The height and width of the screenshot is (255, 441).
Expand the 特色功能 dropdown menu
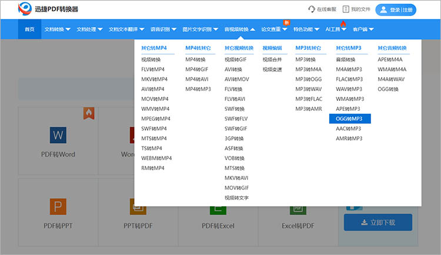[306, 29]
